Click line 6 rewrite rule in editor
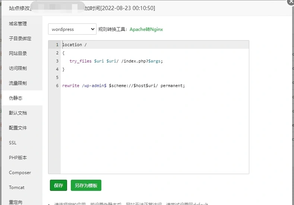The height and width of the screenshot is (205, 294). (x=123, y=86)
